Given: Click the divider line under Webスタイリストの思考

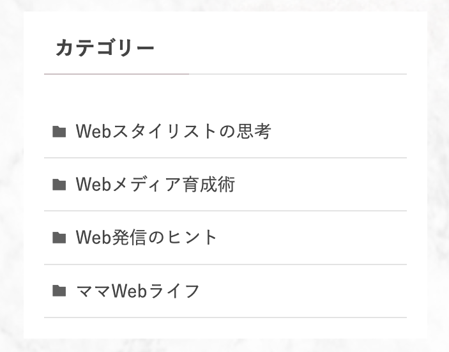Looking at the screenshot, I should coord(225,158).
